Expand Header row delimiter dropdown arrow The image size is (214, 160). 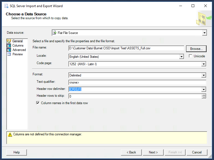tap(204, 90)
